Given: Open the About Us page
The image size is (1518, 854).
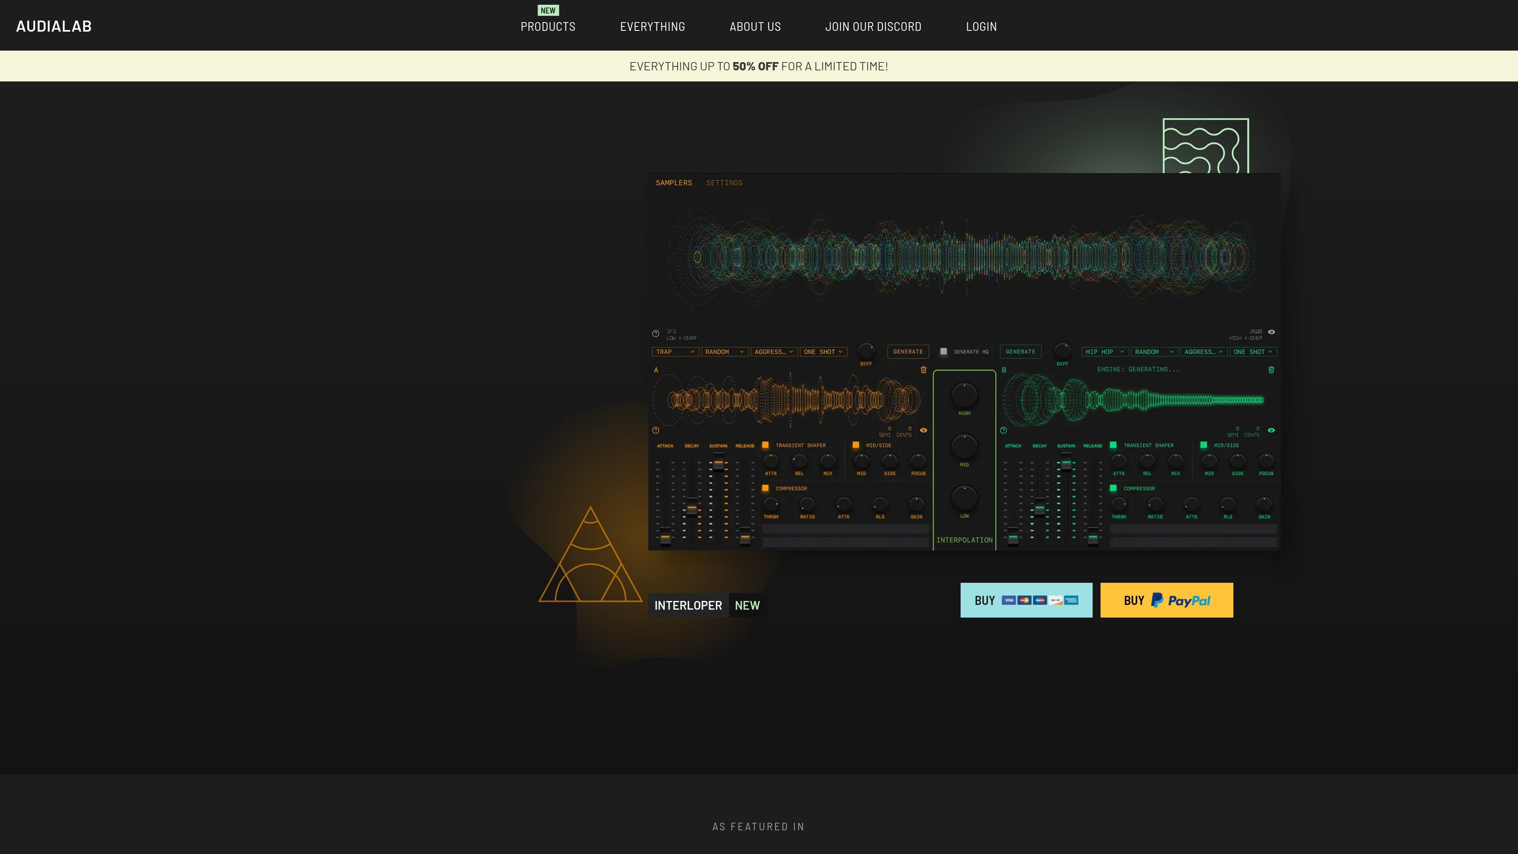Looking at the screenshot, I should (x=755, y=26).
